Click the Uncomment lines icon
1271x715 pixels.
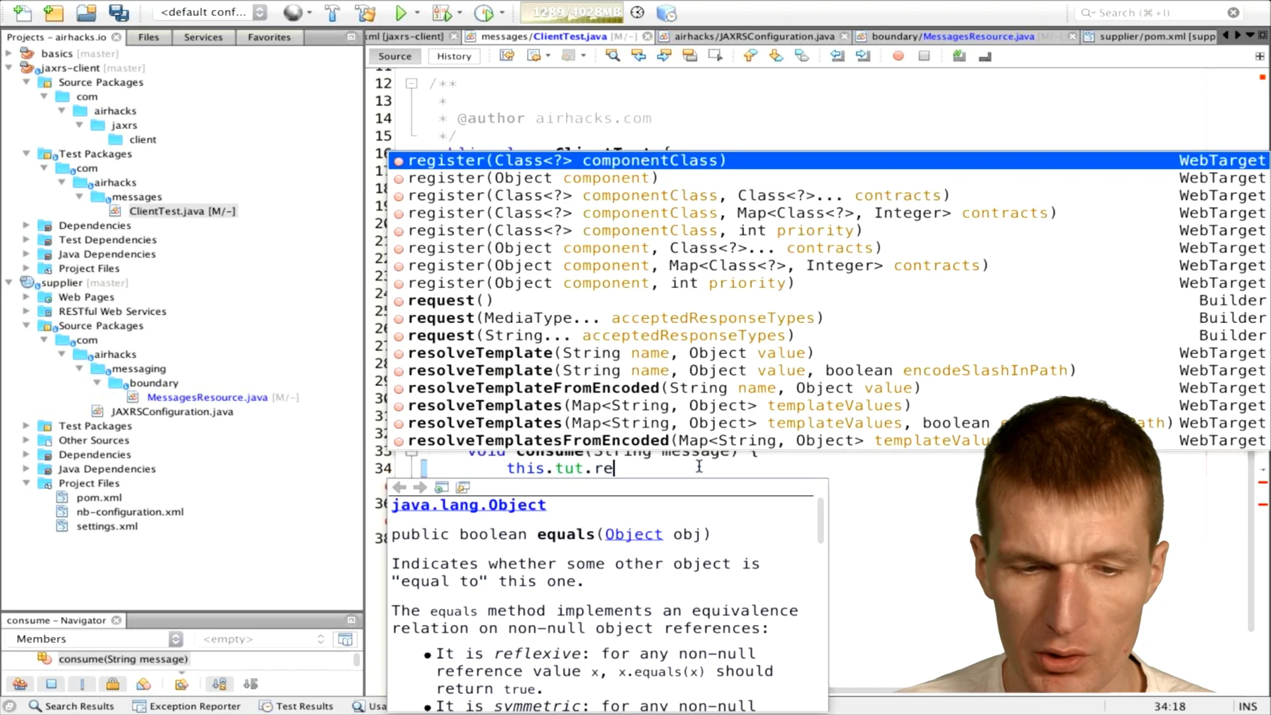985,57
